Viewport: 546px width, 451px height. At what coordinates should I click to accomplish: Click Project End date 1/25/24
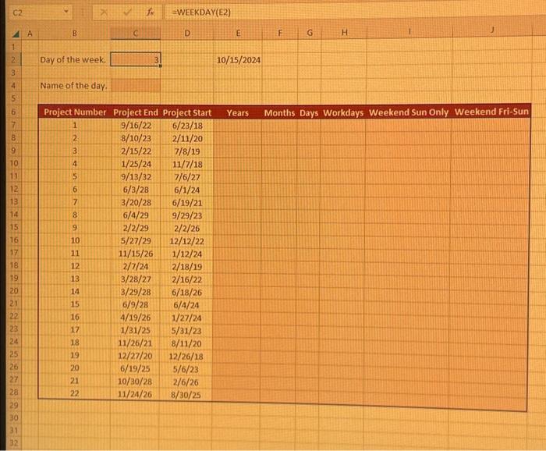136,164
